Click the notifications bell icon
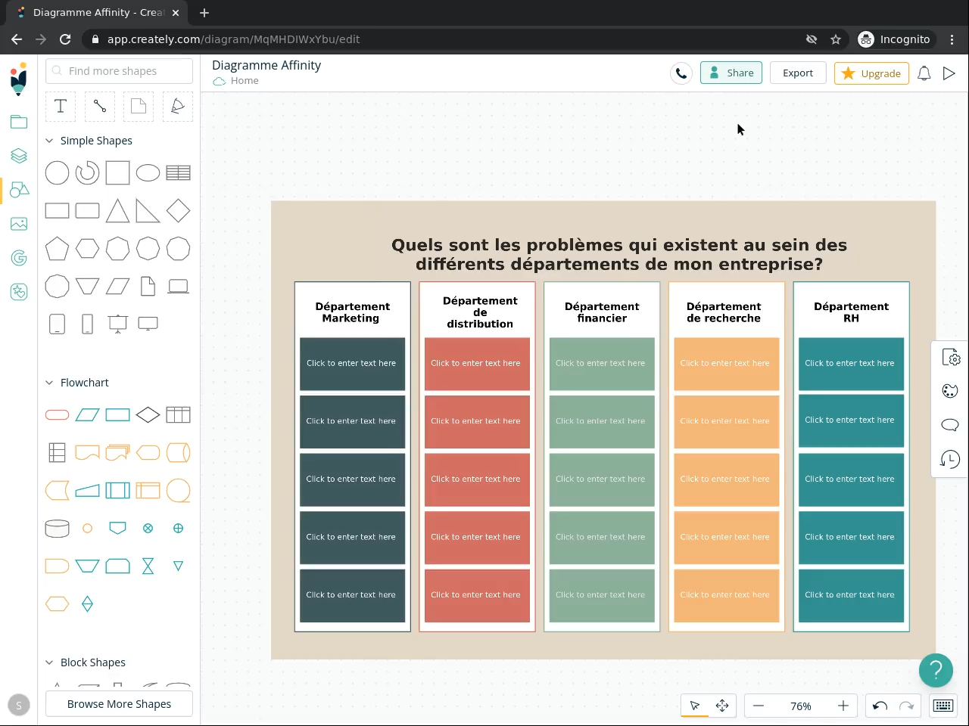The image size is (969, 726). point(924,73)
